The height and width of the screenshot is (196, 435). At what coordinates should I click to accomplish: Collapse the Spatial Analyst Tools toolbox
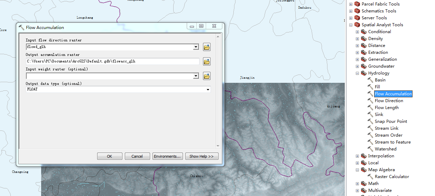coord(351,25)
